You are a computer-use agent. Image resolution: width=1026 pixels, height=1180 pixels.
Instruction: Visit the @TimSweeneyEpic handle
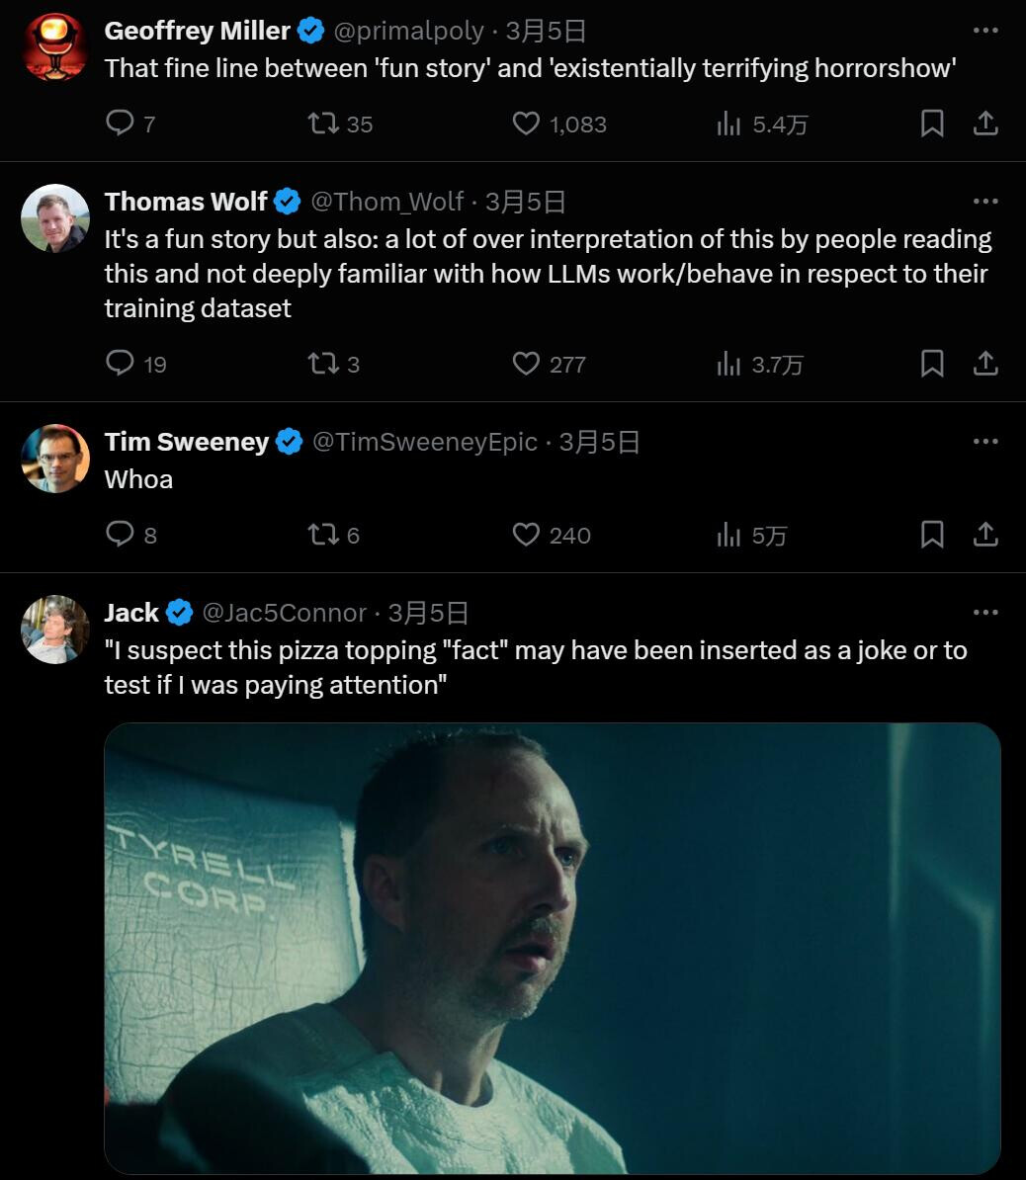tap(425, 442)
